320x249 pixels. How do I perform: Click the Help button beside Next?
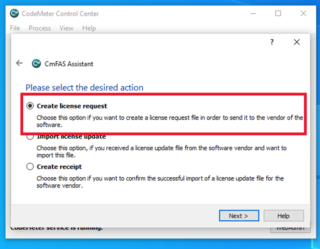pos(283,216)
